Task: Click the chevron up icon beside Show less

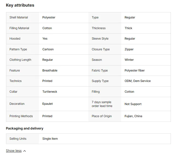Action: [x=24, y=151]
